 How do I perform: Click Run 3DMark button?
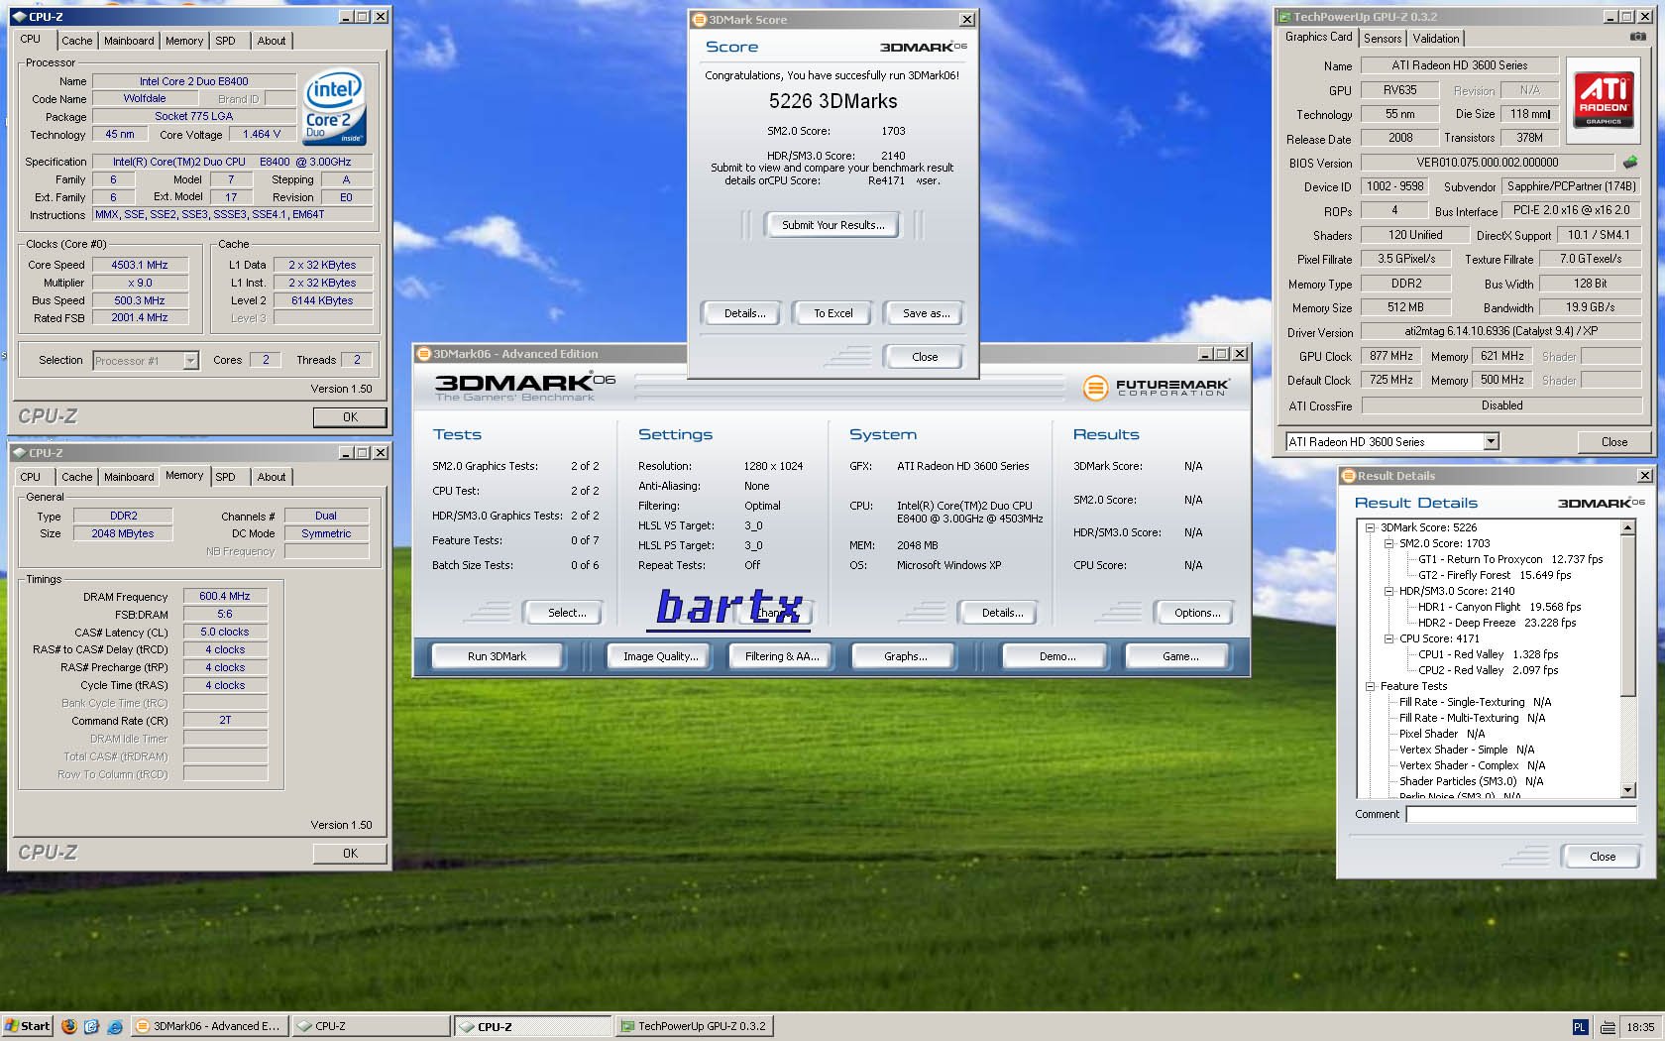[x=497, y=656]
